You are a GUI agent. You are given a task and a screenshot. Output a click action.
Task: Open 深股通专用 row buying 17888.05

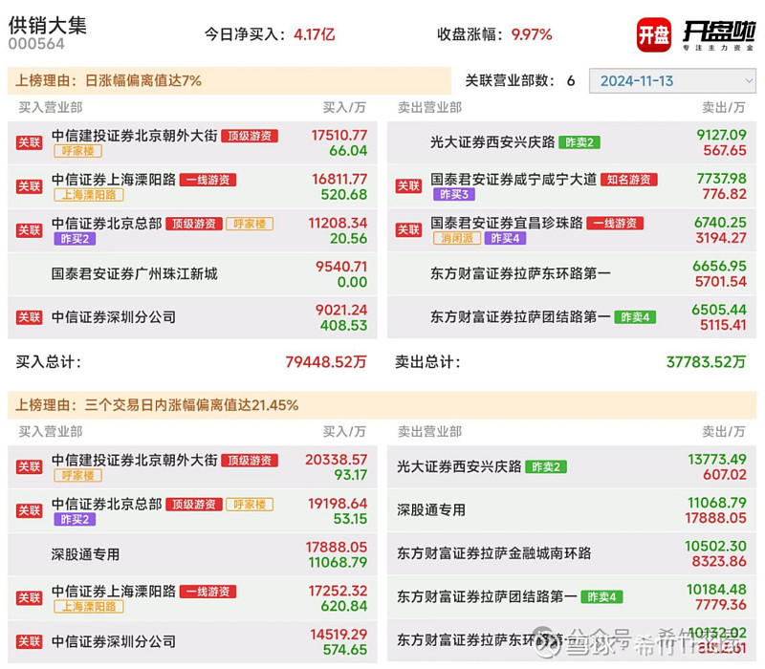click(x=192, y=554)
